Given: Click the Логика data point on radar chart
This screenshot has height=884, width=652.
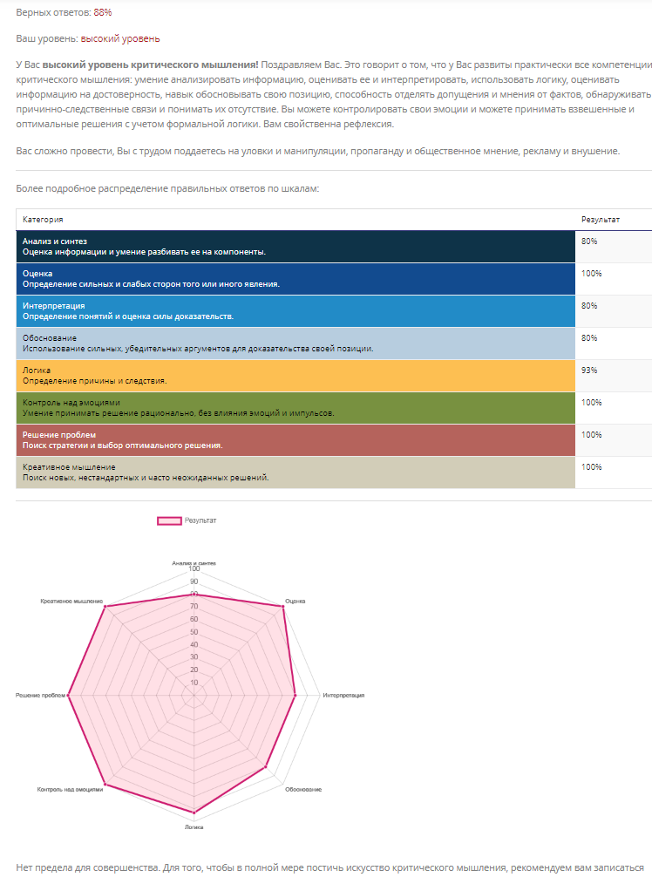Looking at the screenshot, I should pyautogui.click(x=194, y=813).
